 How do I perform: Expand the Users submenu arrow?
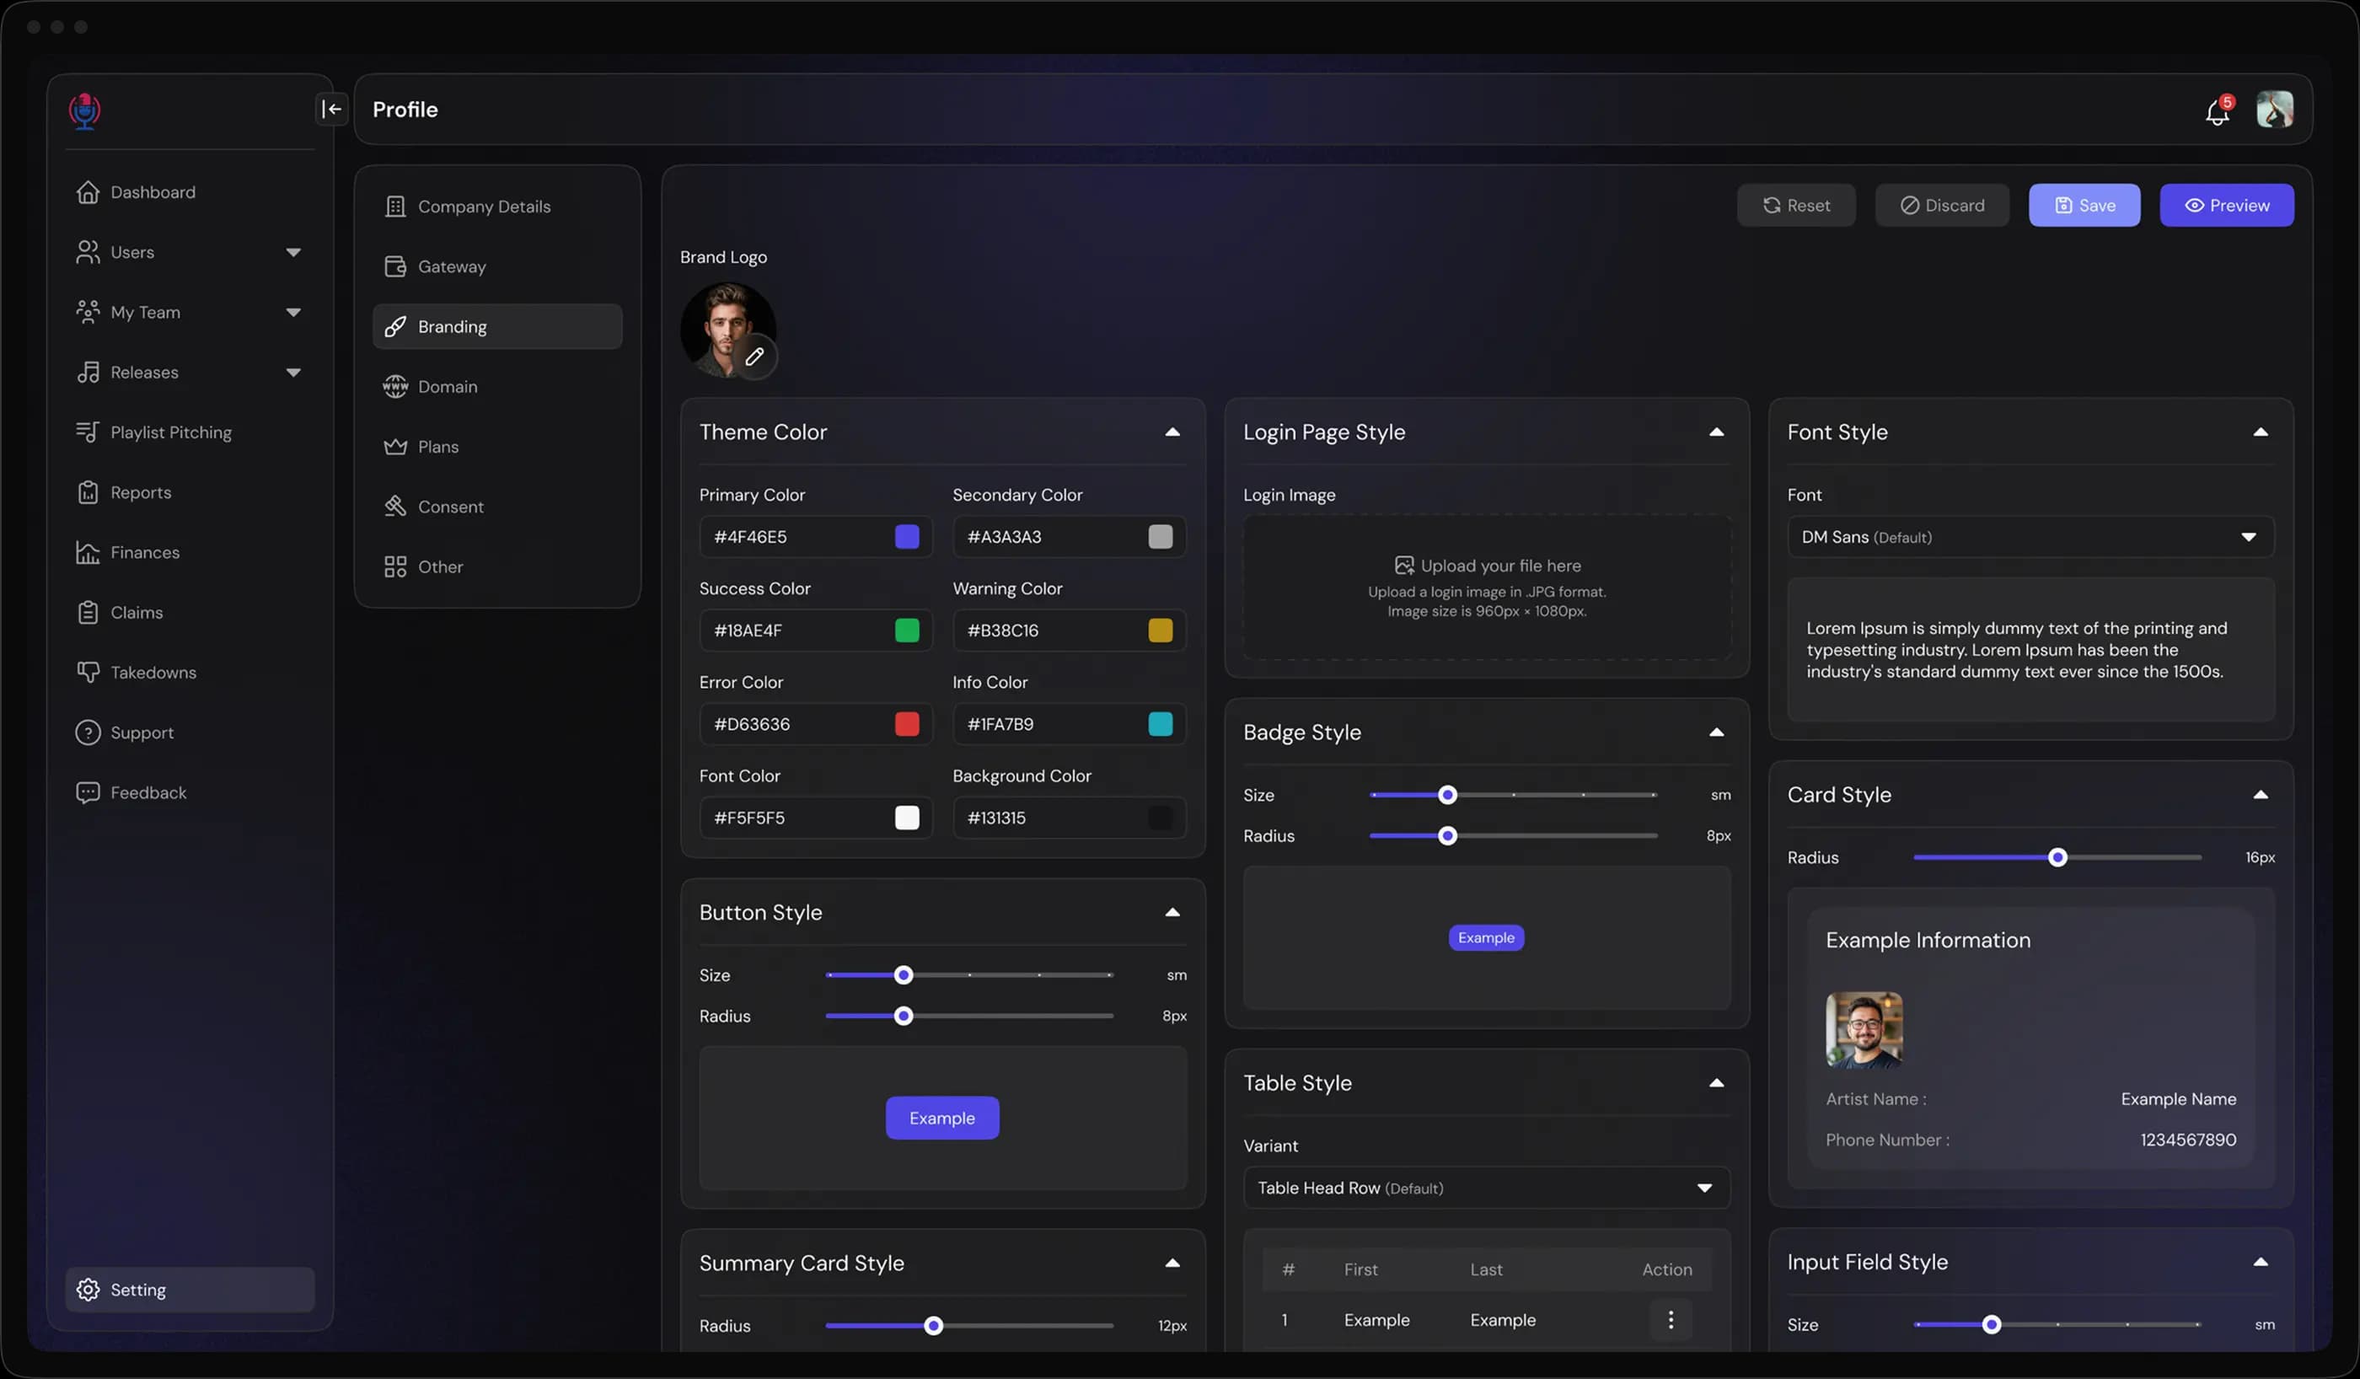293,252
